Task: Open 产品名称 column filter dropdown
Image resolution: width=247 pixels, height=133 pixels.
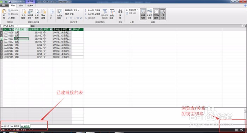Action: [x=27, y=29]
